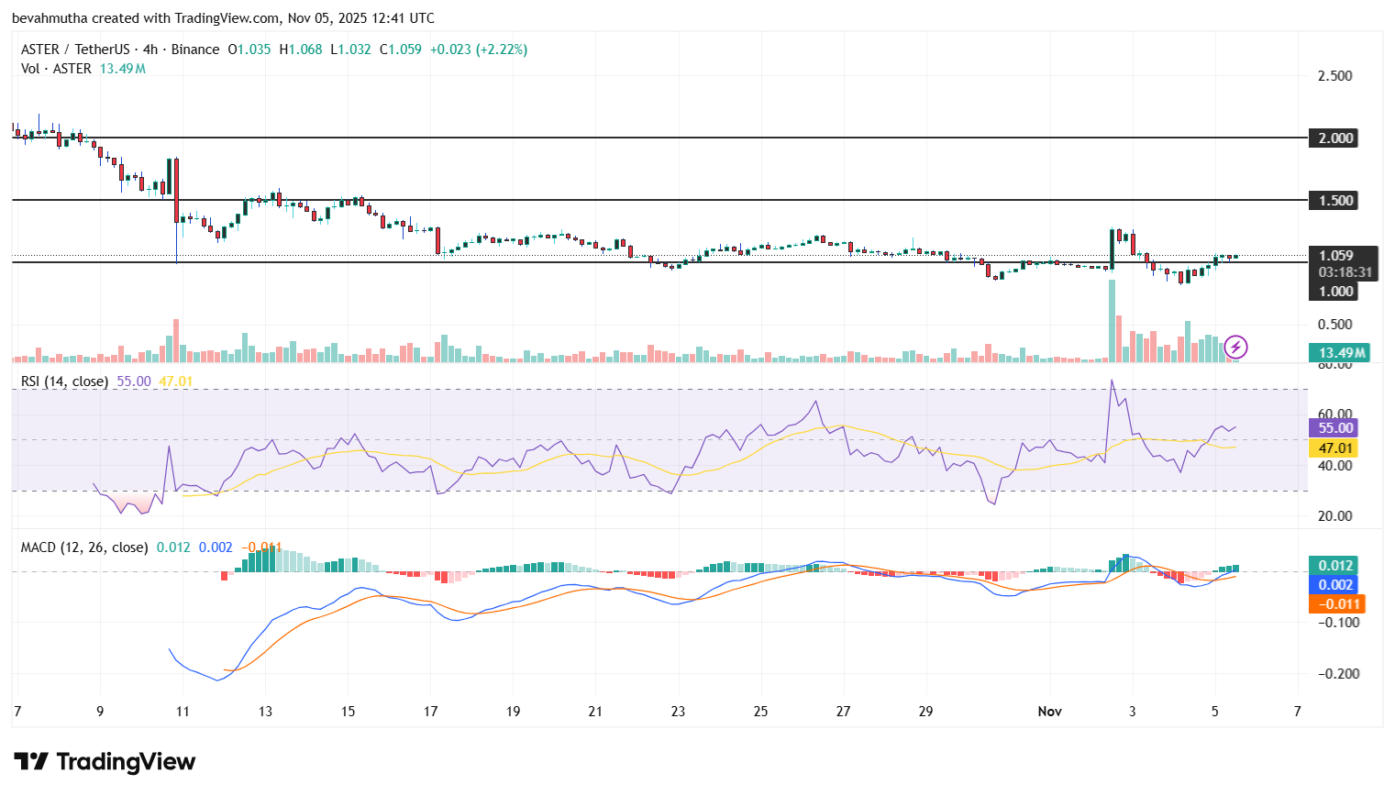
Task: Click the blue 0.002 MACD signal badge
Action: pyautogui.click(x=1334, y=584)
